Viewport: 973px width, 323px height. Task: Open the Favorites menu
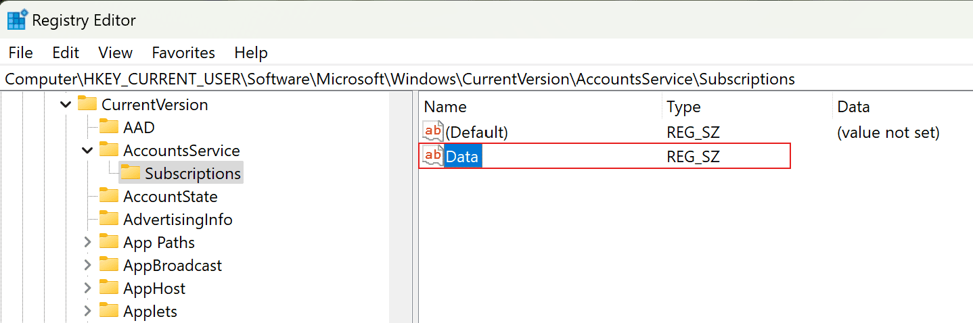point(183,53)
